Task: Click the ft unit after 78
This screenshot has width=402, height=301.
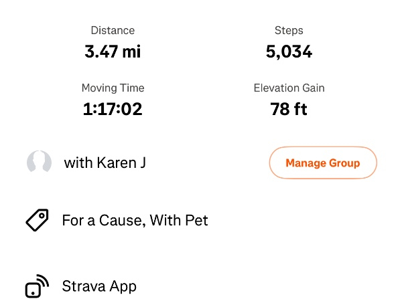Action: (300, 109)
